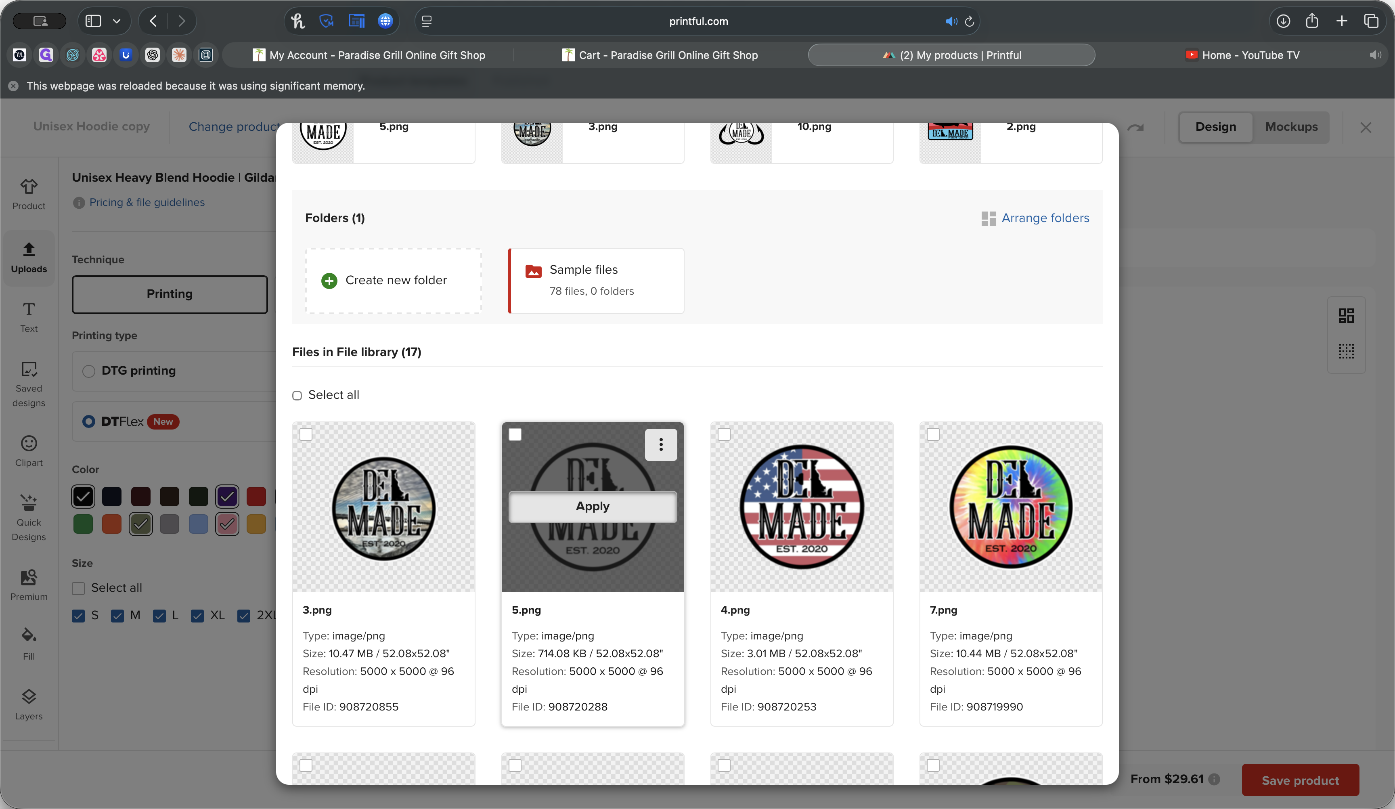Image resolution: width=1395 pixels, height=809 pixels.
Task: Check the Select all files checkbox
Action: [x=297, y=395]
